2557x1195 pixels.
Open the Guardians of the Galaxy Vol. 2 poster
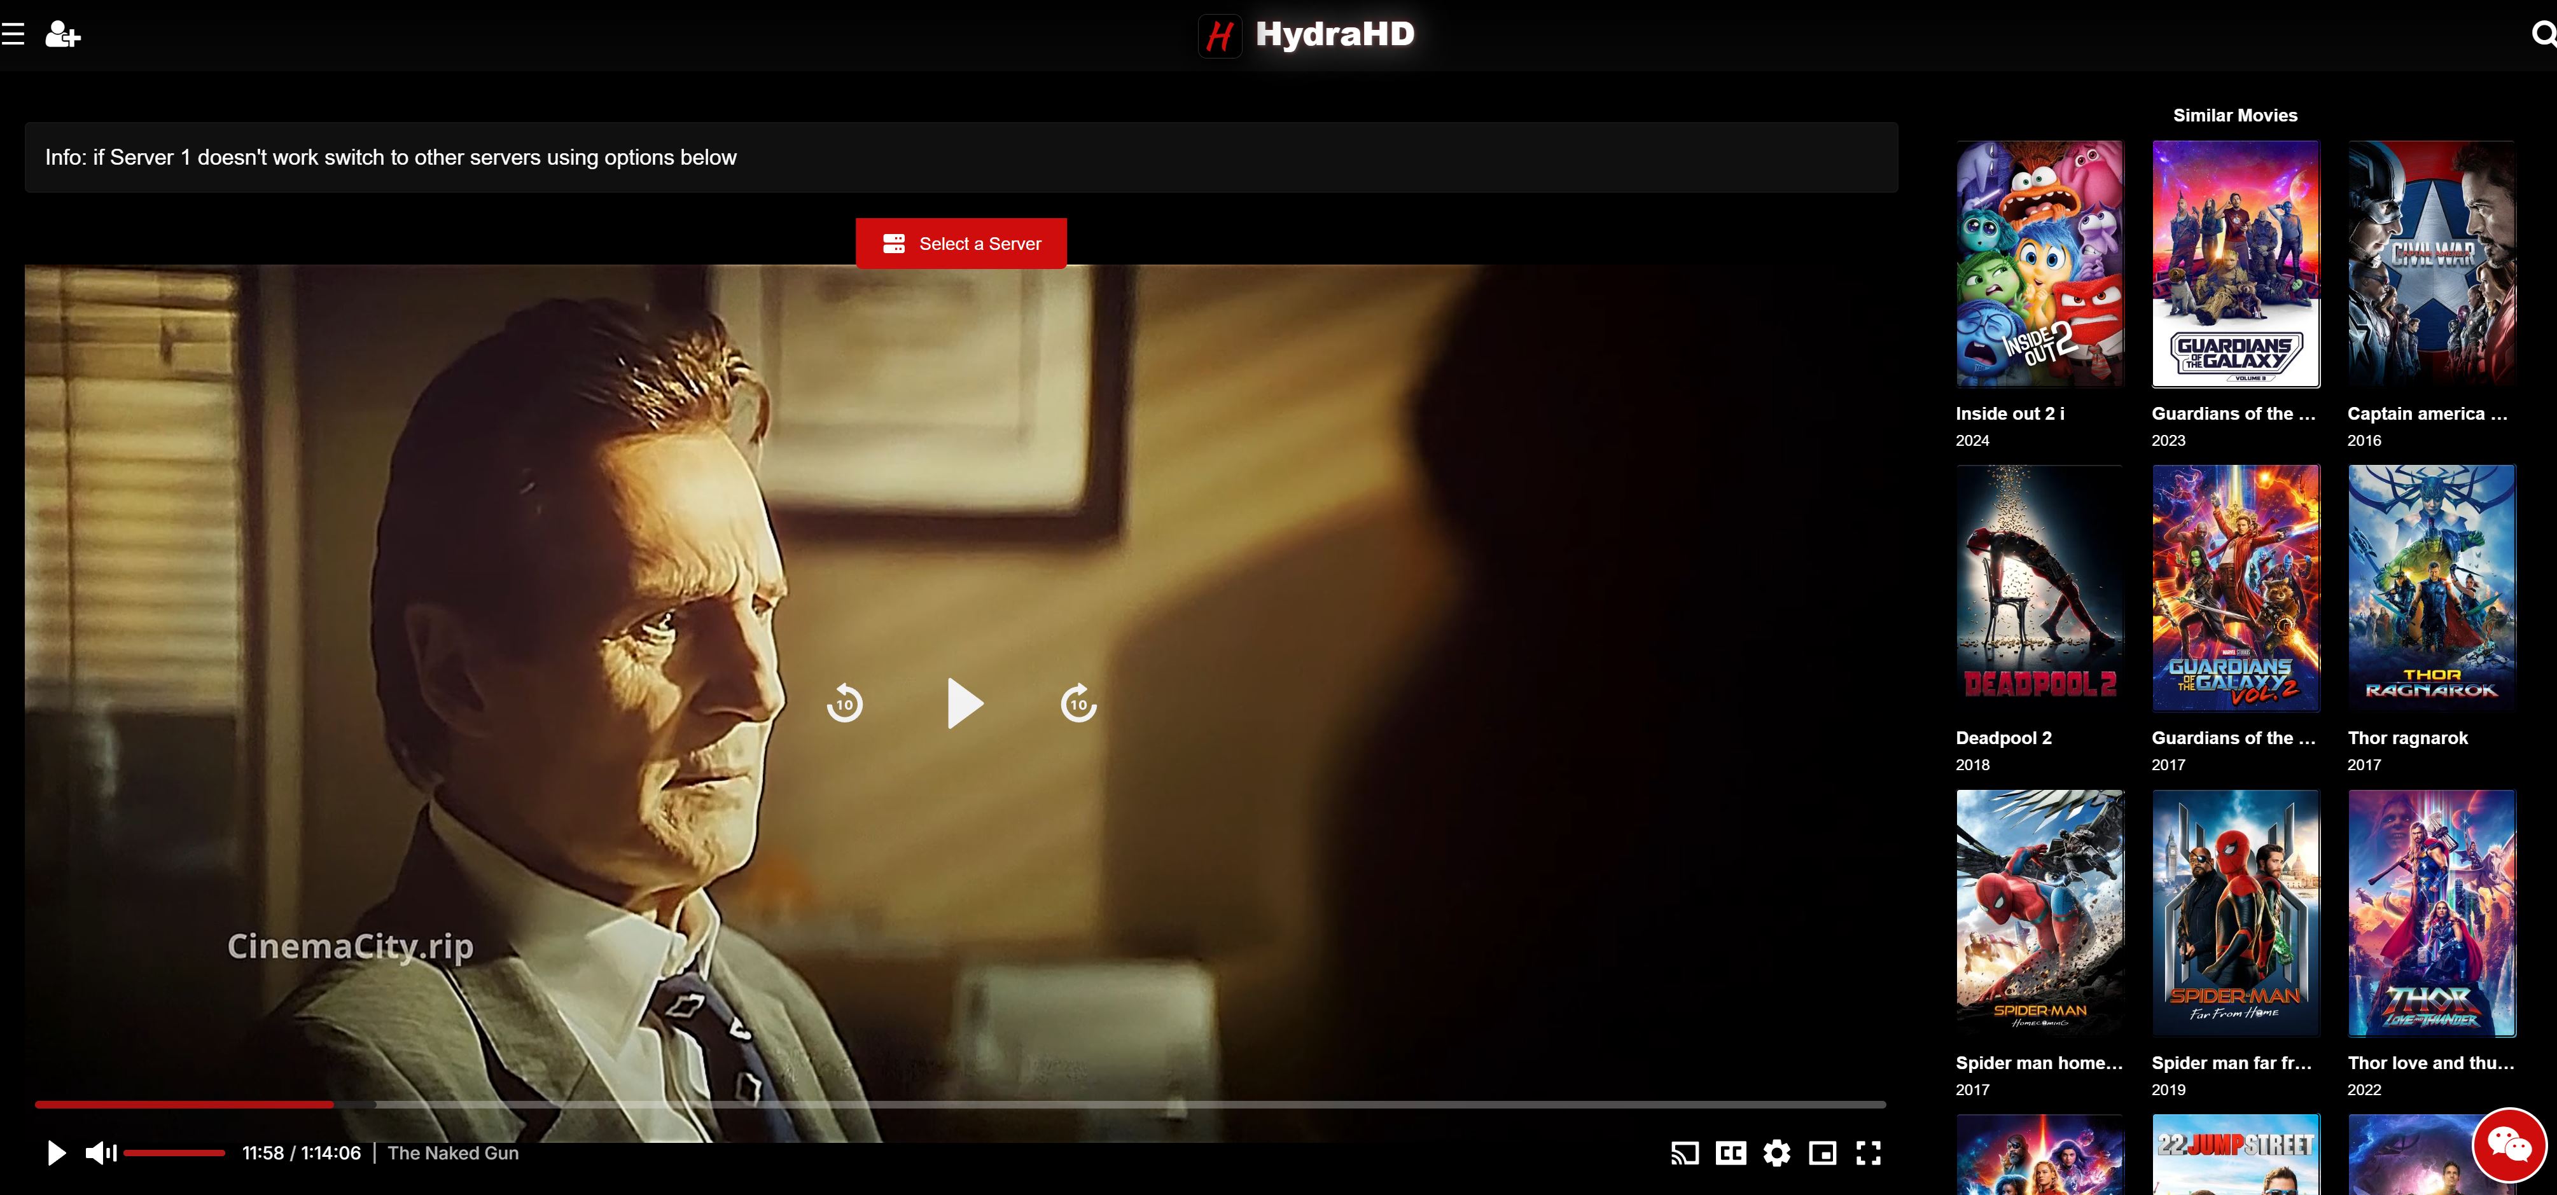[x=2236, y=588]
